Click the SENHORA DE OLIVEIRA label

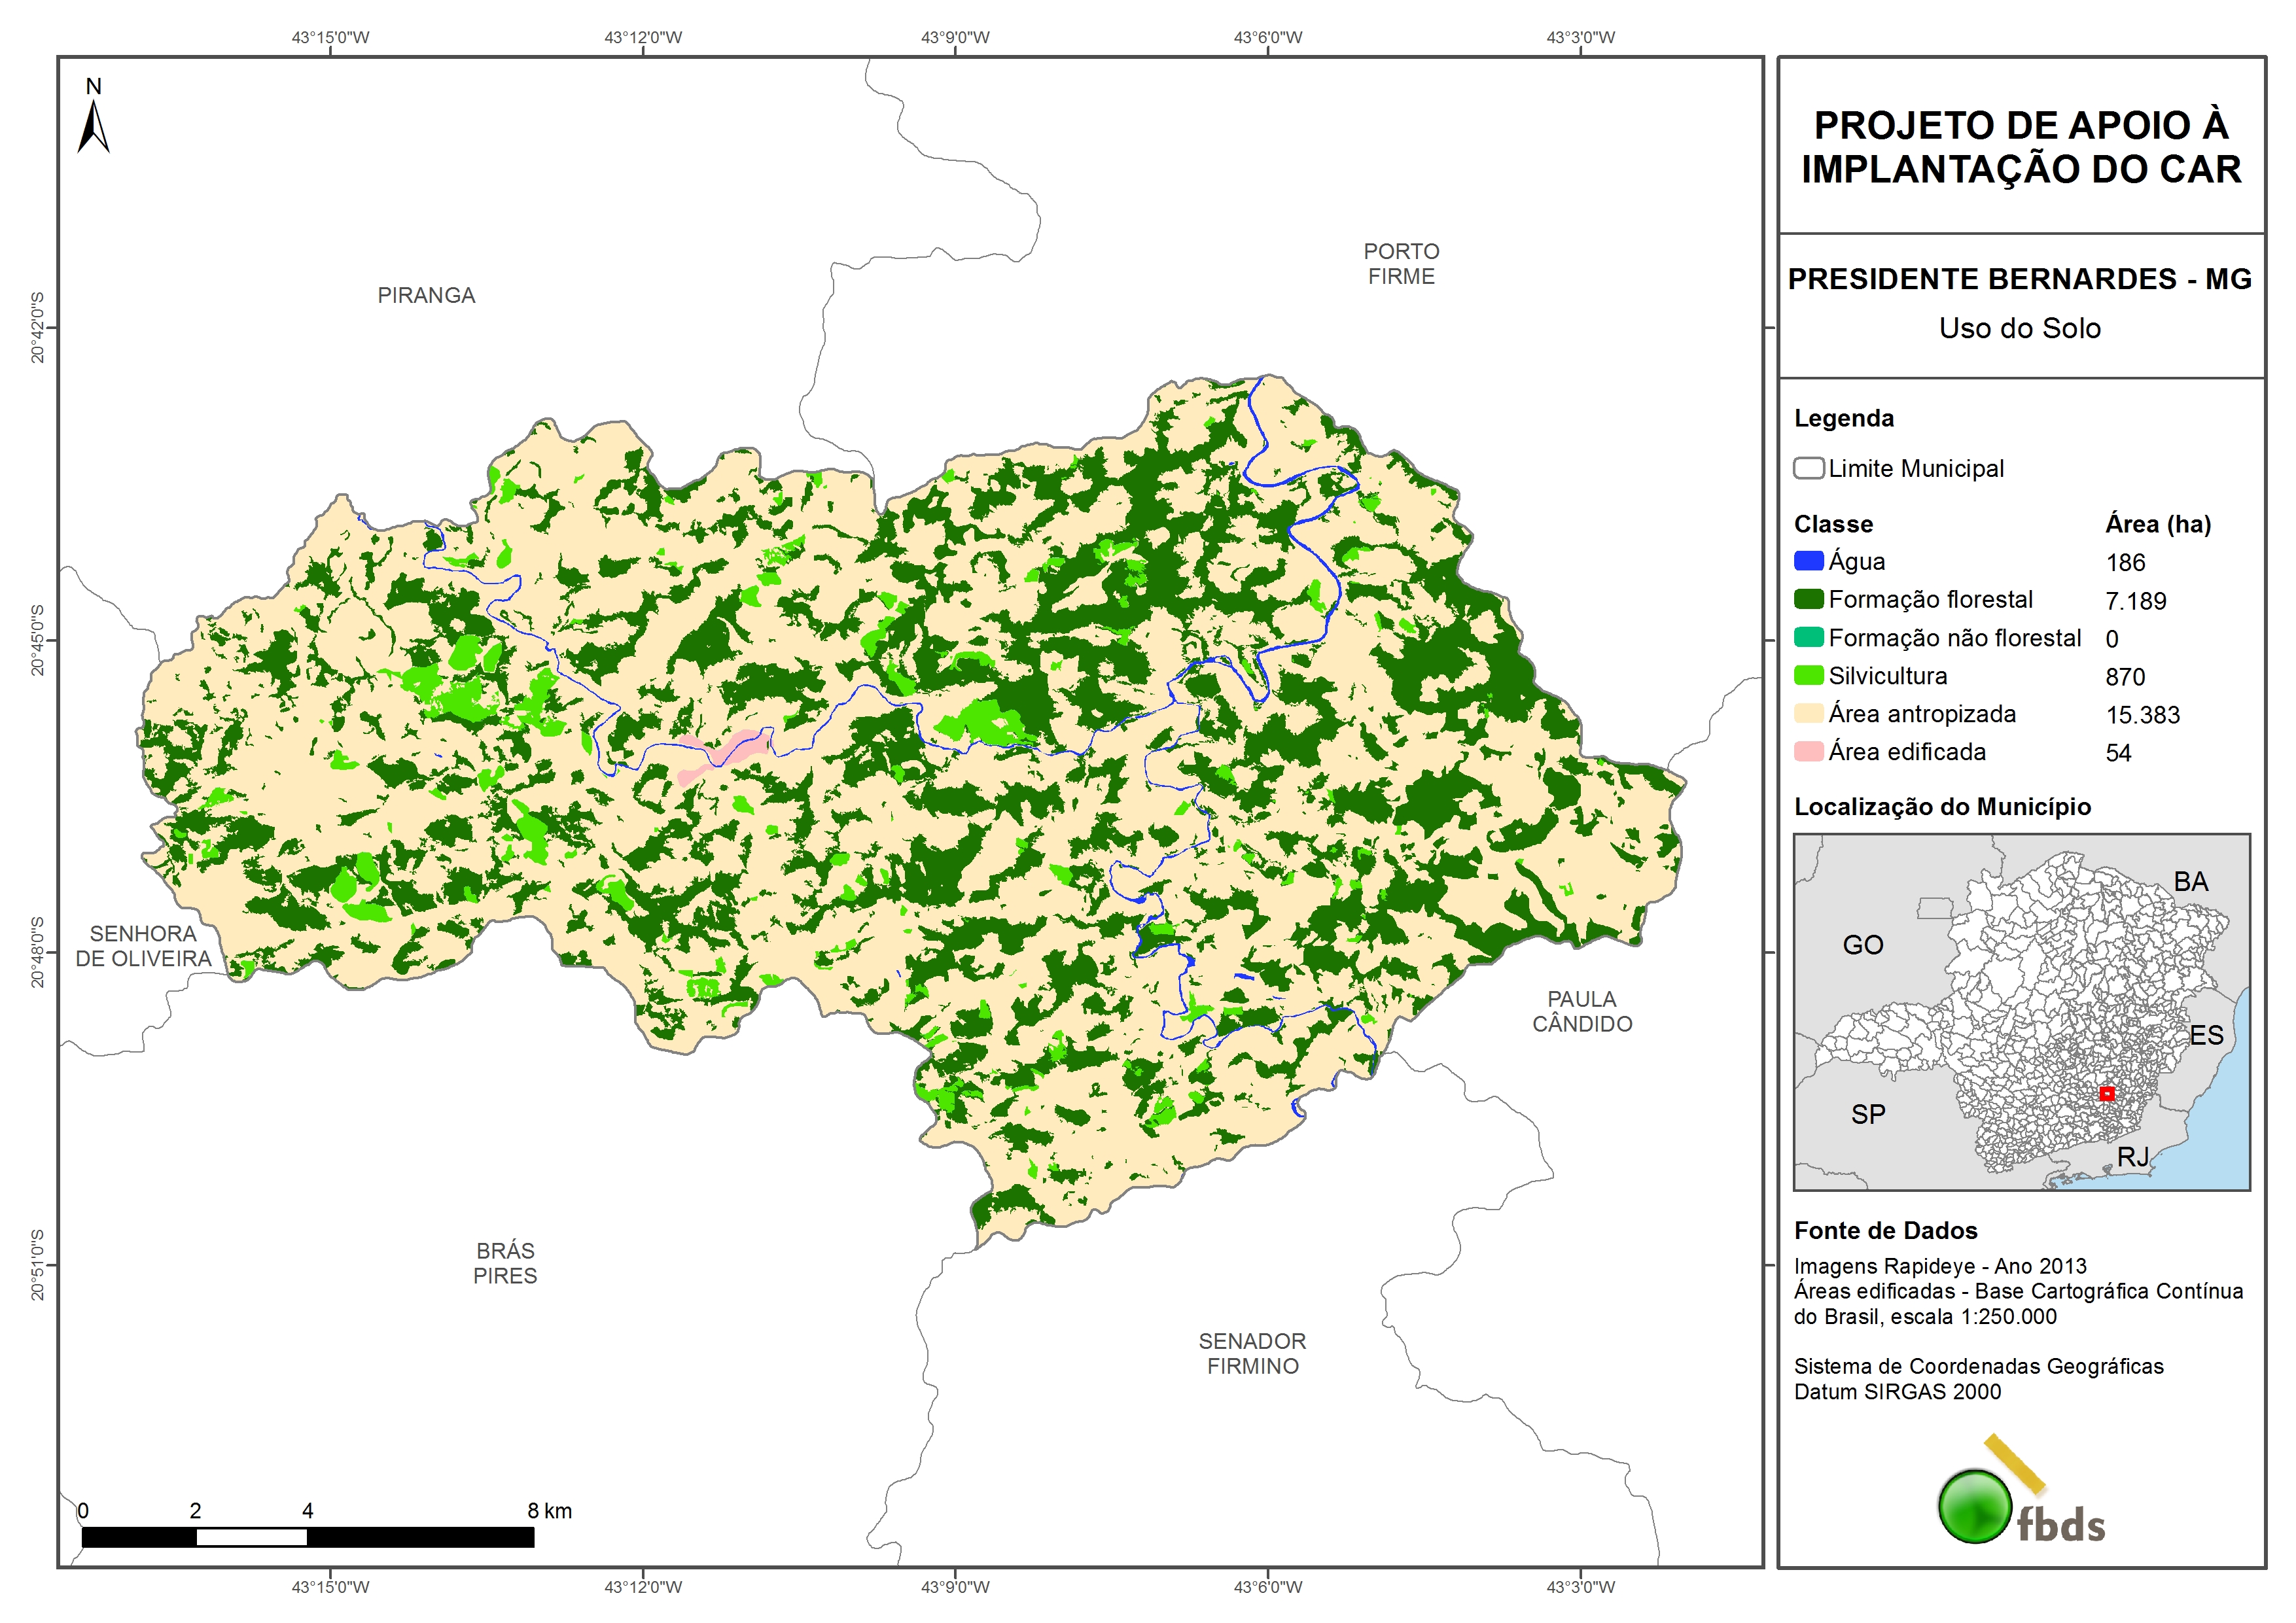[143, 946]
